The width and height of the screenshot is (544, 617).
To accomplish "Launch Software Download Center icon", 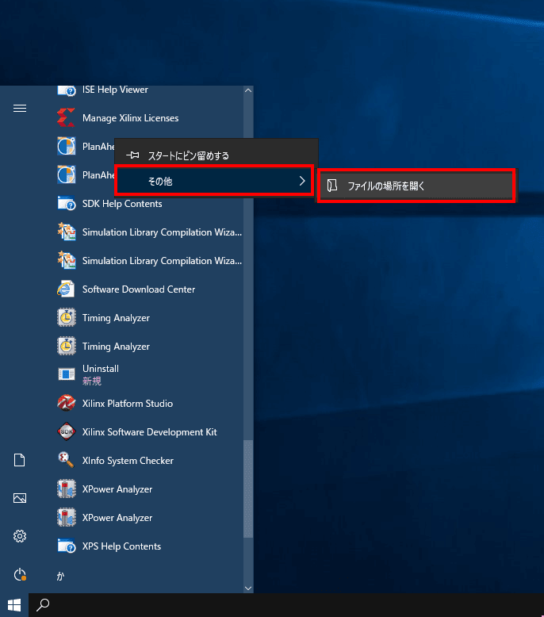I will tap(67, 289).
